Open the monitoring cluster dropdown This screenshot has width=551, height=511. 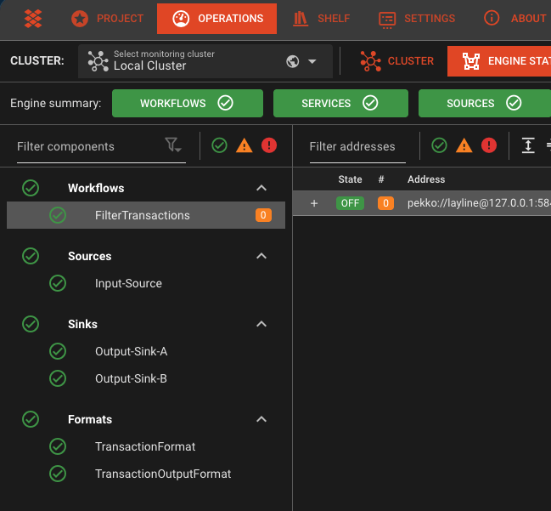pos(312,61)
